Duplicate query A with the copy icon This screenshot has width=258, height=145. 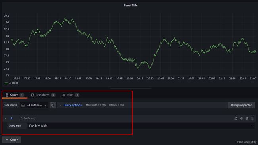(x=236, y=118)
